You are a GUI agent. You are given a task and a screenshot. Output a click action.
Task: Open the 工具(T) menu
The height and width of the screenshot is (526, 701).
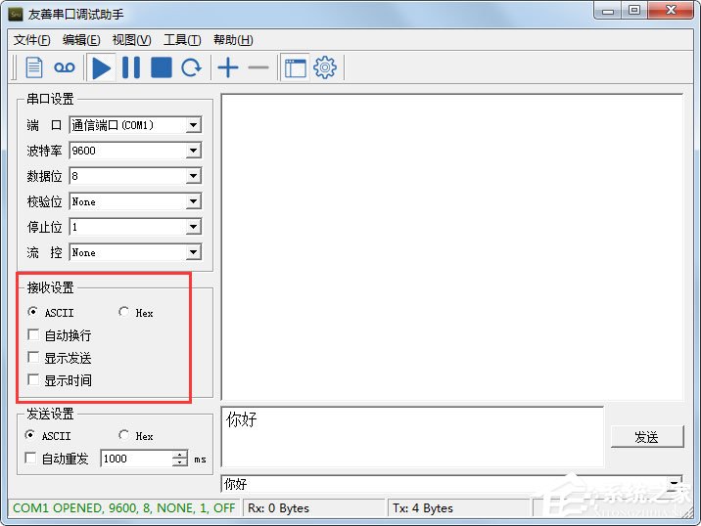[x=182, y=40]
